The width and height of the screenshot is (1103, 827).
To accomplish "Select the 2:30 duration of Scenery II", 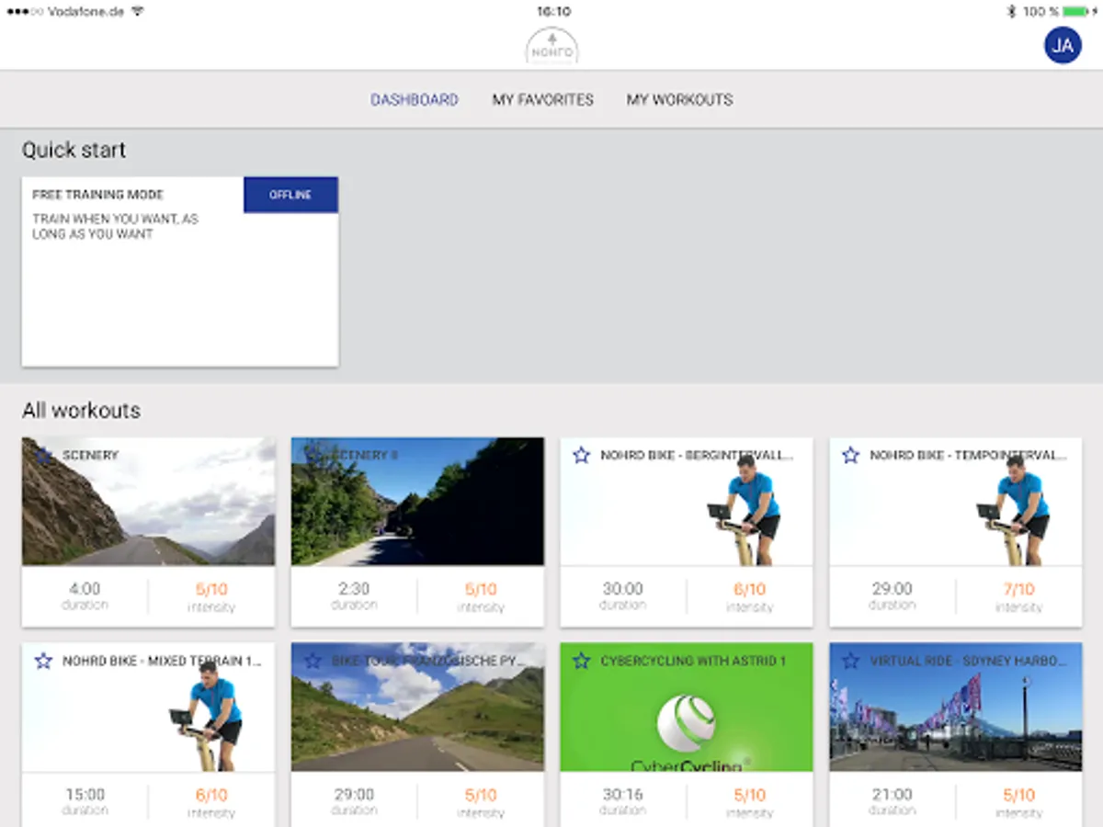I will pyautogui.click(x=354, y=589).
